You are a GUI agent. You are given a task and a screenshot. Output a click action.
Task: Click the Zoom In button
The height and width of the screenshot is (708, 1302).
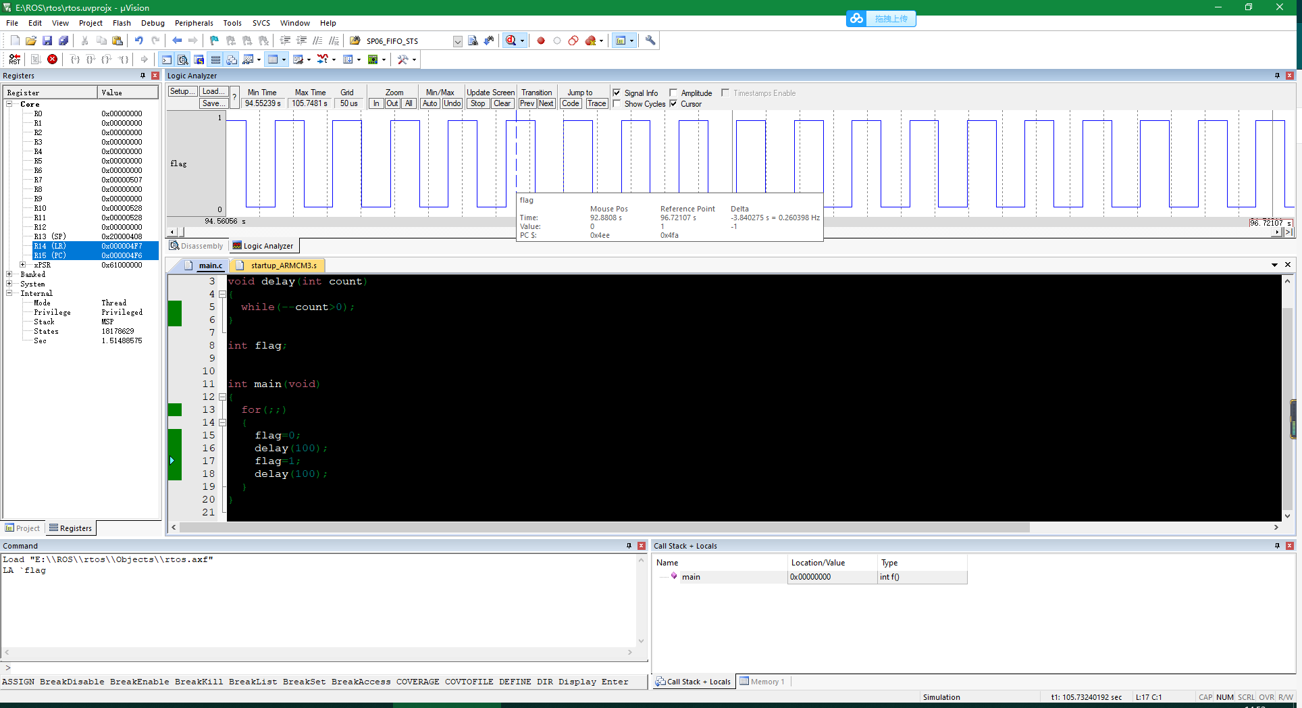tap(376, 103)
